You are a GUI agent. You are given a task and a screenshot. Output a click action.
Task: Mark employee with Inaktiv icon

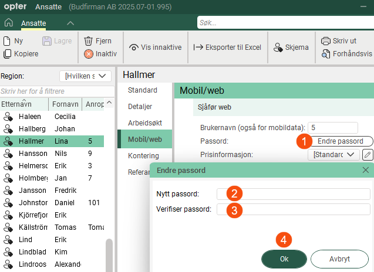tap(89, 54)
